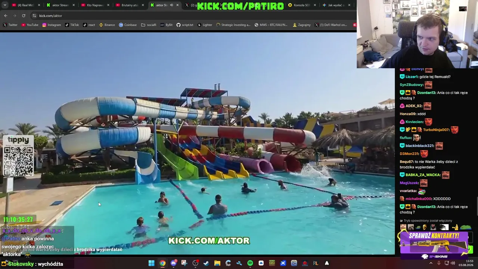Close the 'Kto Naprawd' tab
Viewport: 478px width, 269px height.
(x=108, y=5)
